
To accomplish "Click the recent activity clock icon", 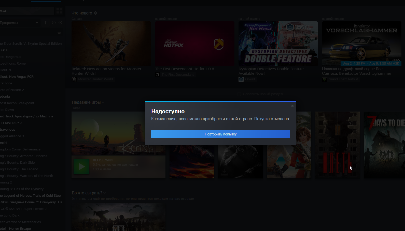I will pyautogui.click(x=54, y=23).
